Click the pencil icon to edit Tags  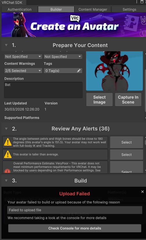(x=79, y=71)
